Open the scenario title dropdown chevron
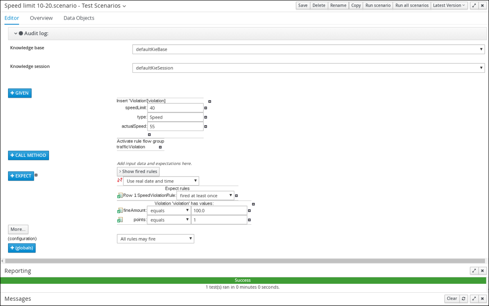Viewport: 489px width, 306px height. point(124,6)
